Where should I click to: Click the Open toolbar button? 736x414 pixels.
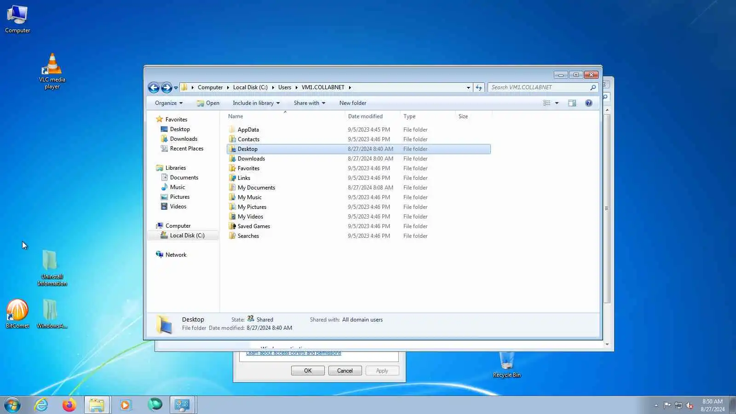(208, 103)
